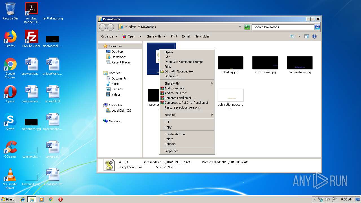Choose Rename from the context menu
The height and width of the screenshot is (203, 361).
click(187, 144)
